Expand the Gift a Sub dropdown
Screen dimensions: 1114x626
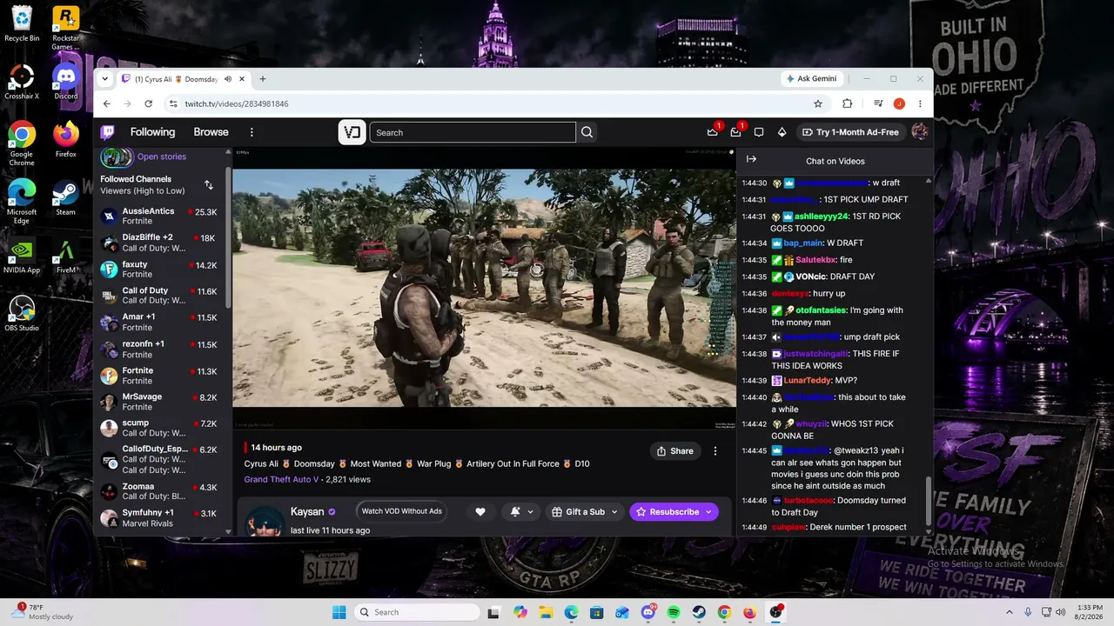pos(614,512)
